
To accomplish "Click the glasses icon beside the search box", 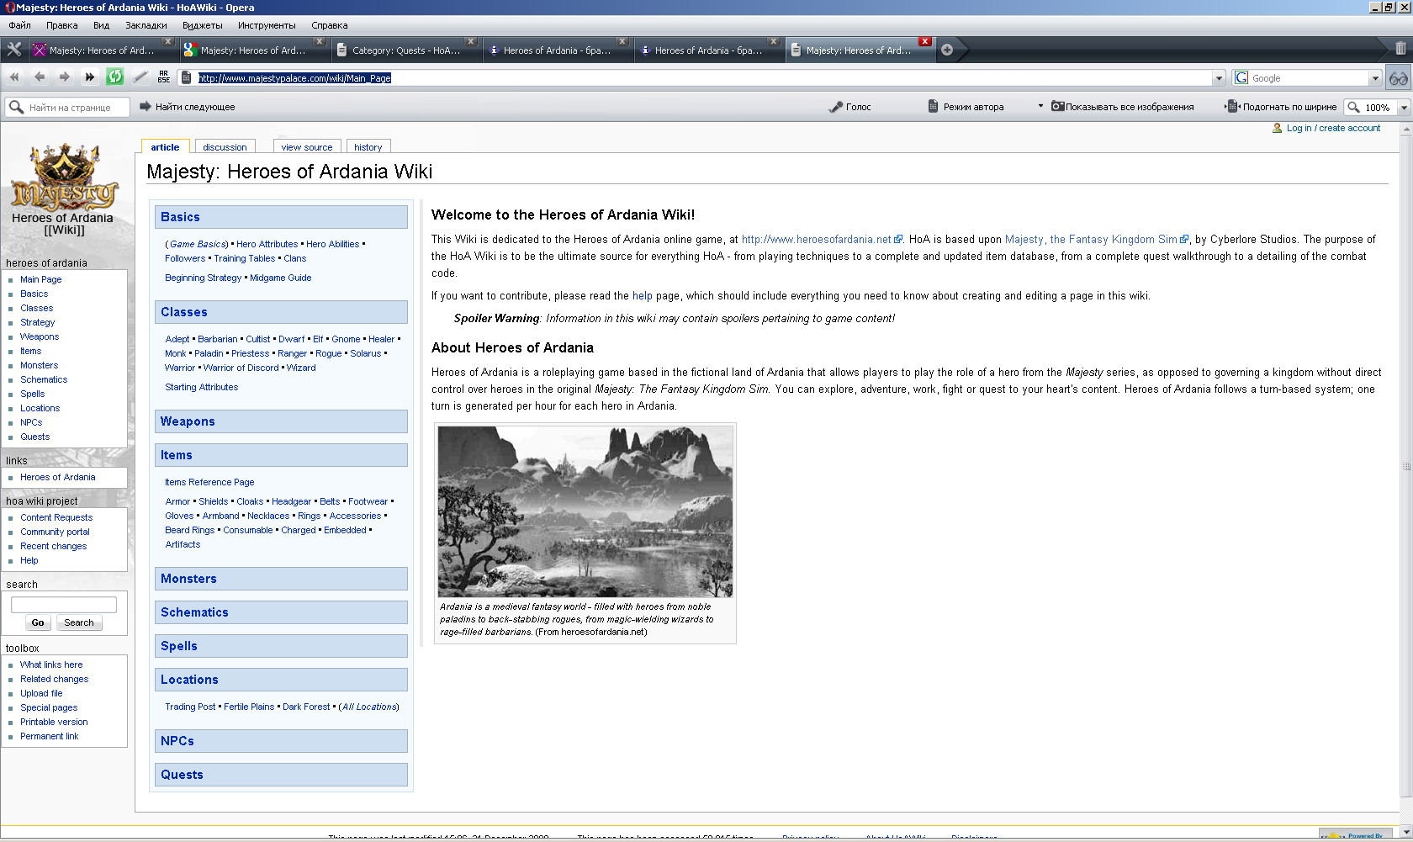I will (x=1399, y=78).
